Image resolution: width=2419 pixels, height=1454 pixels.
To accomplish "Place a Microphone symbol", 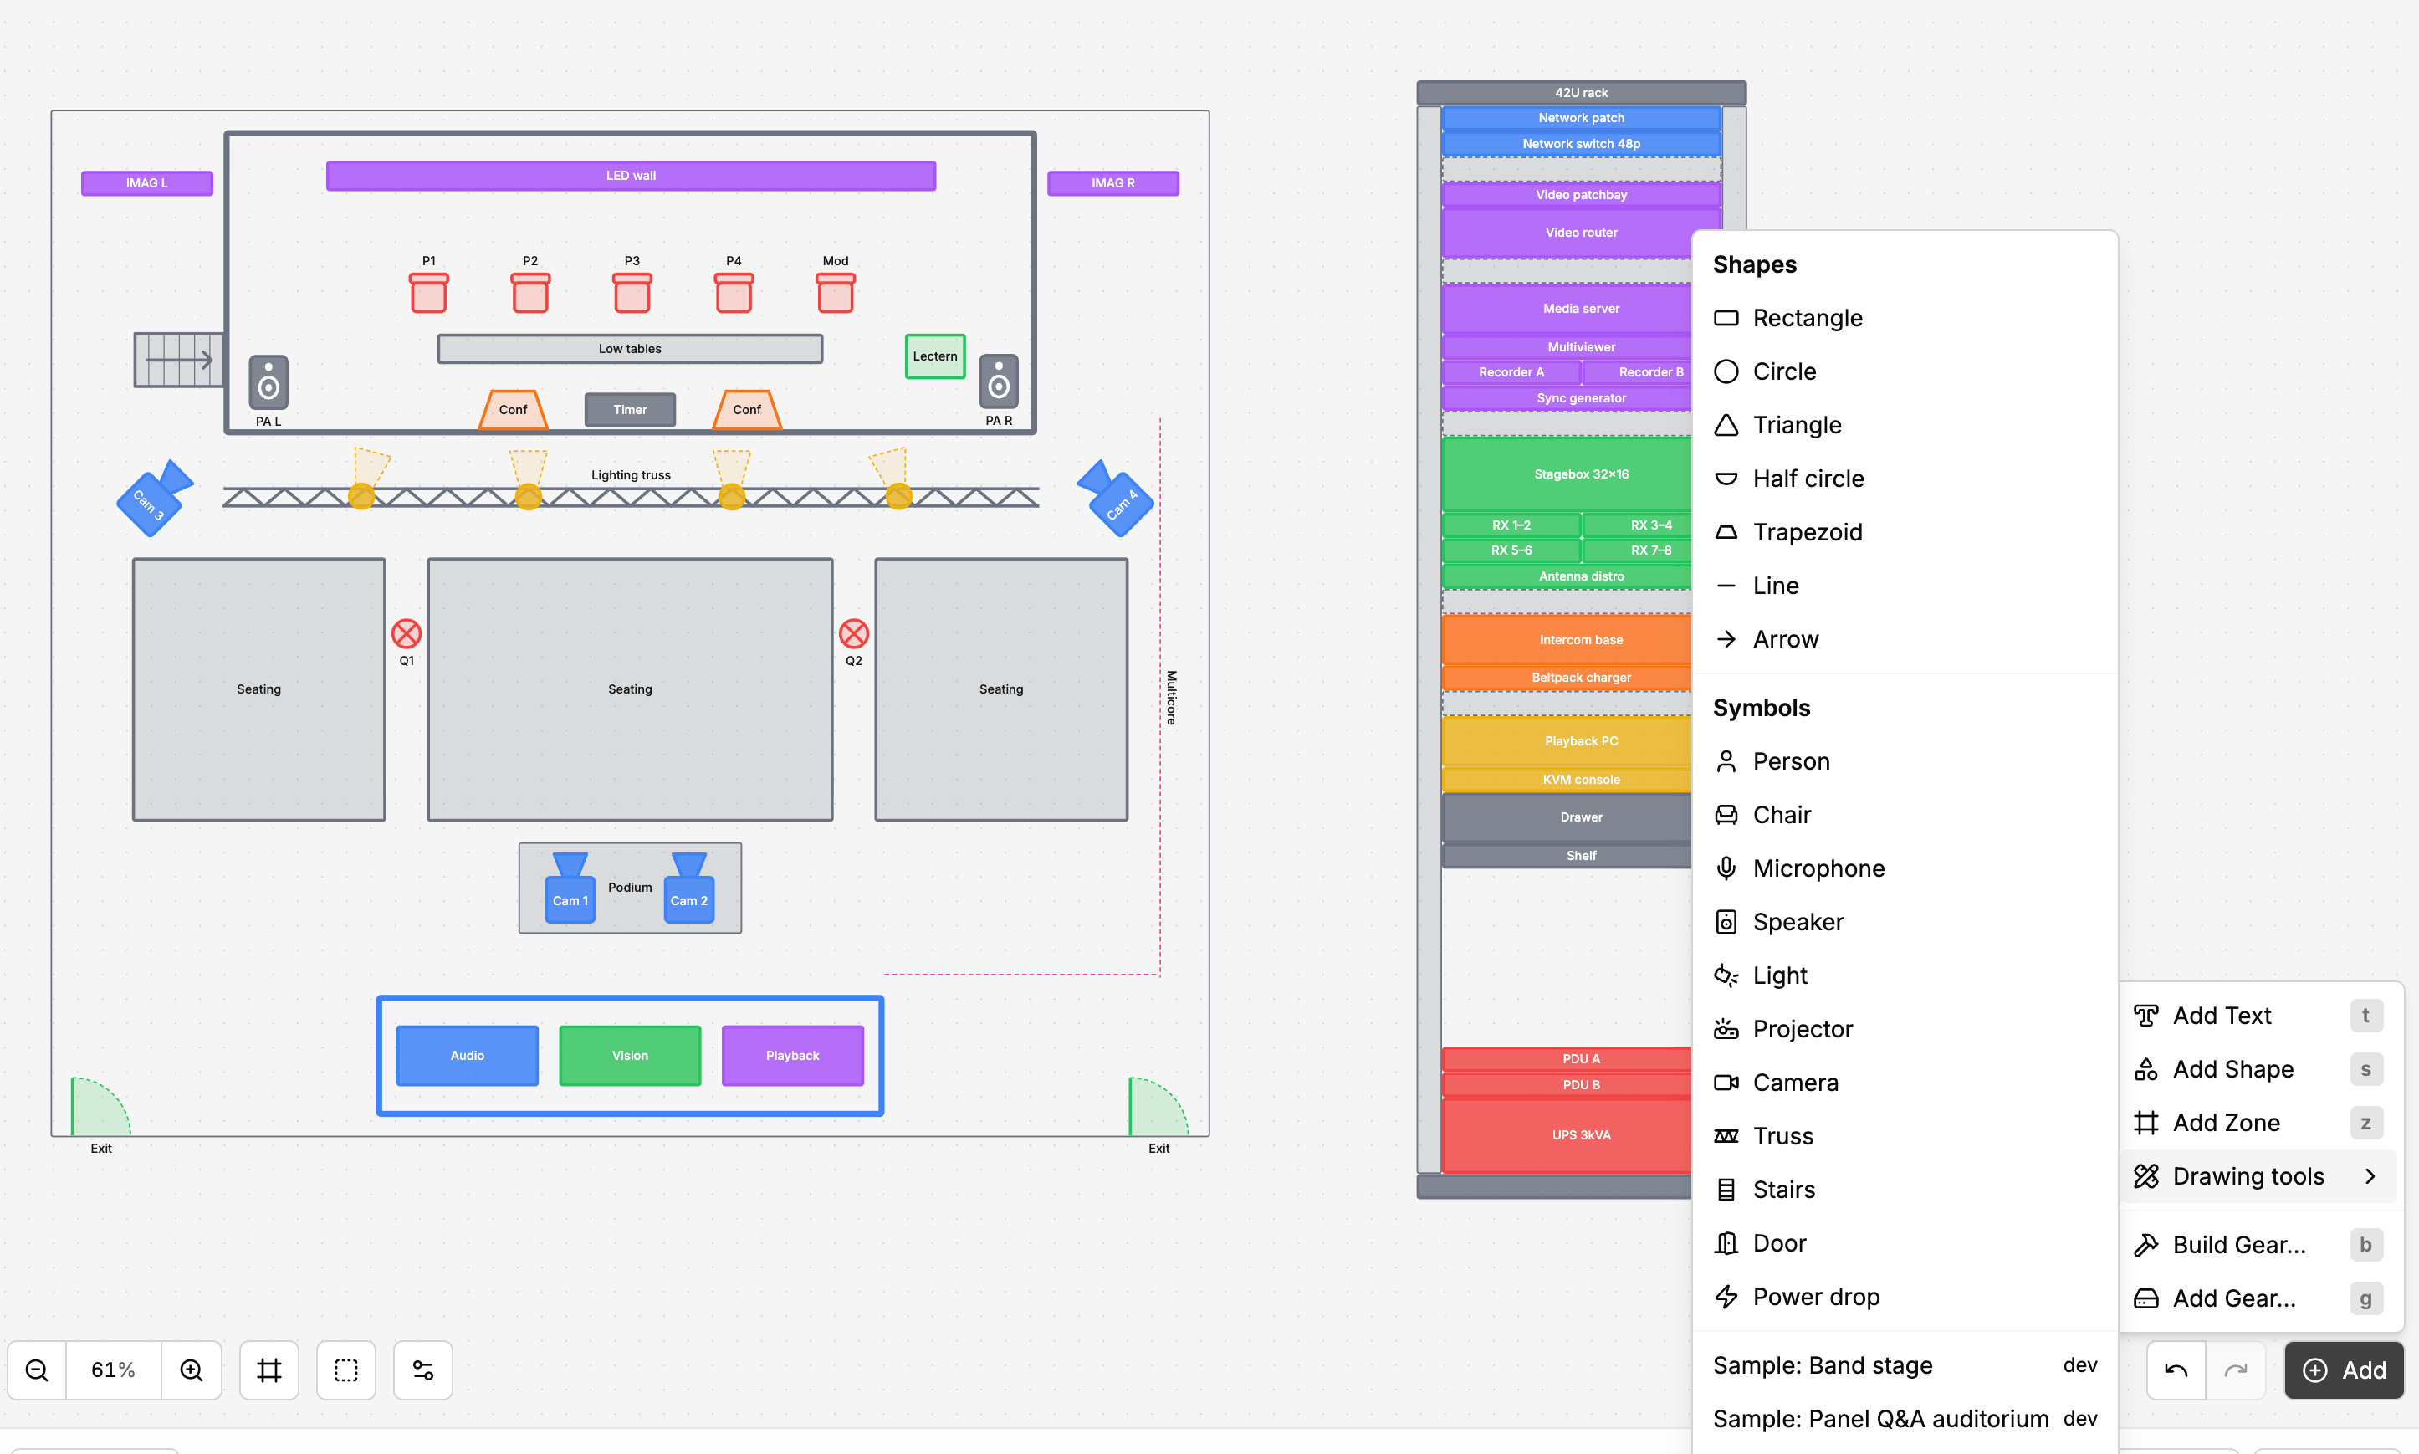I will [x=1905, y=868].
